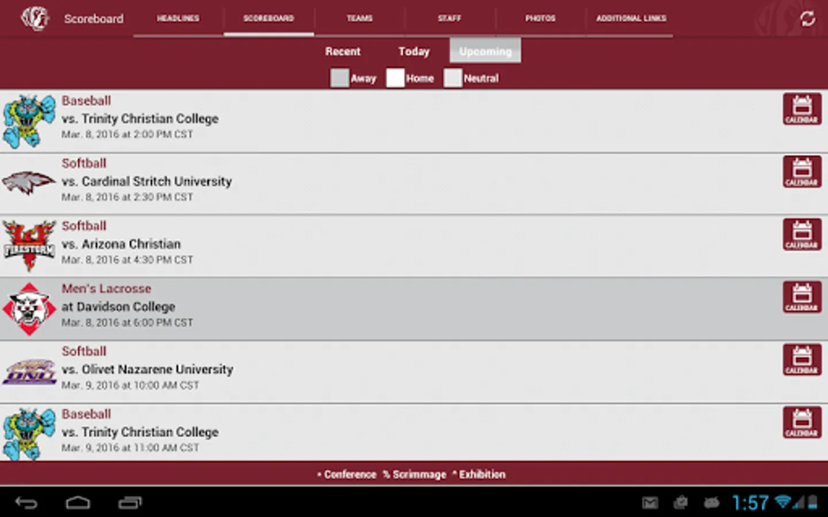This screenshot has width=828, height=517.
Task: Tap 'Mar. 8, 2016 at 2:30 PM CST'
Action: (x=127, y=197)
